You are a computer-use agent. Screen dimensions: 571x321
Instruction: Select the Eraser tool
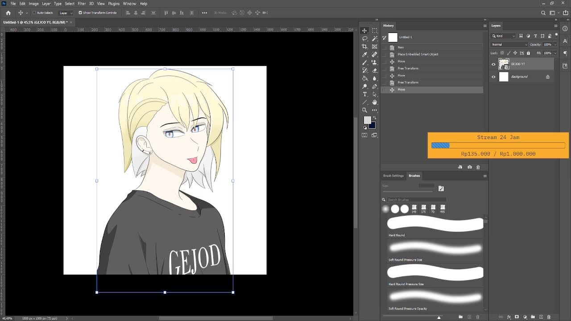(374, 70)
